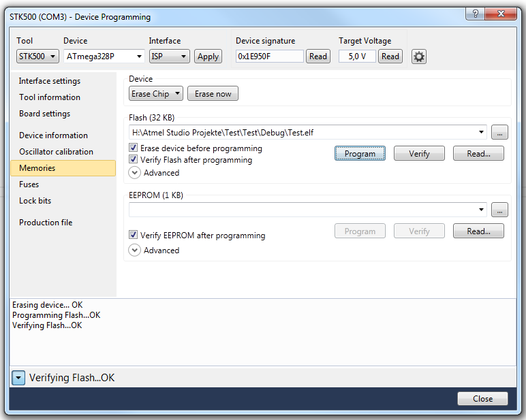
Task: Click the Flash file browse button
Action: [499, 133]
